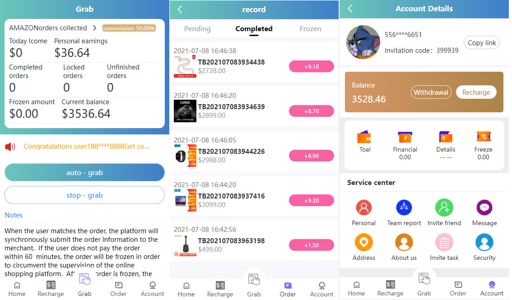
Task: Tap the Invite task icon
Action: (444, 242)
